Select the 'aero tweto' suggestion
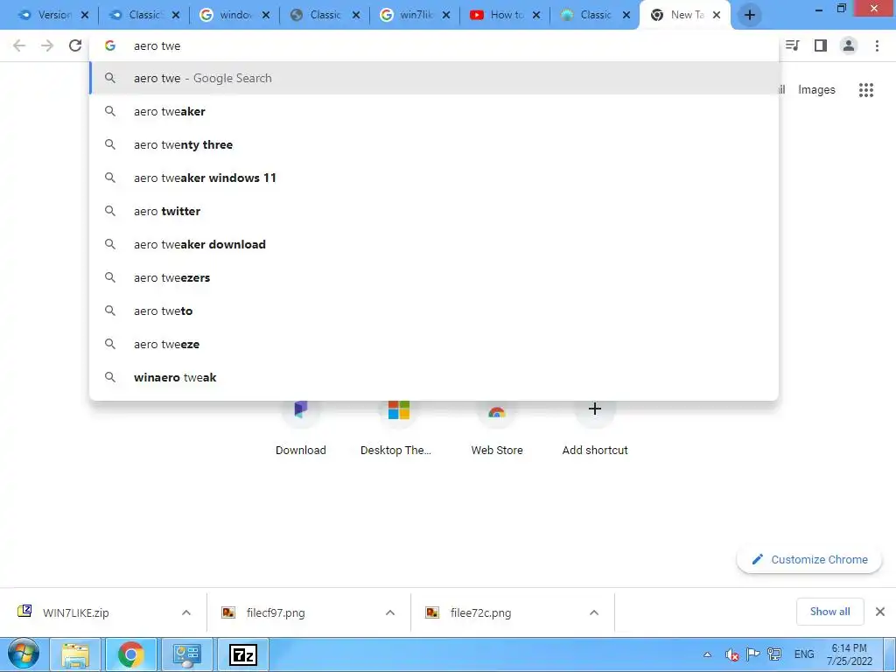896x672 pixels. [434, 311]
